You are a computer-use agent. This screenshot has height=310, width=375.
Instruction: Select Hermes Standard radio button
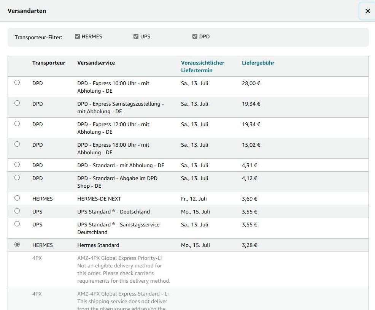click(x=17, y=244)
